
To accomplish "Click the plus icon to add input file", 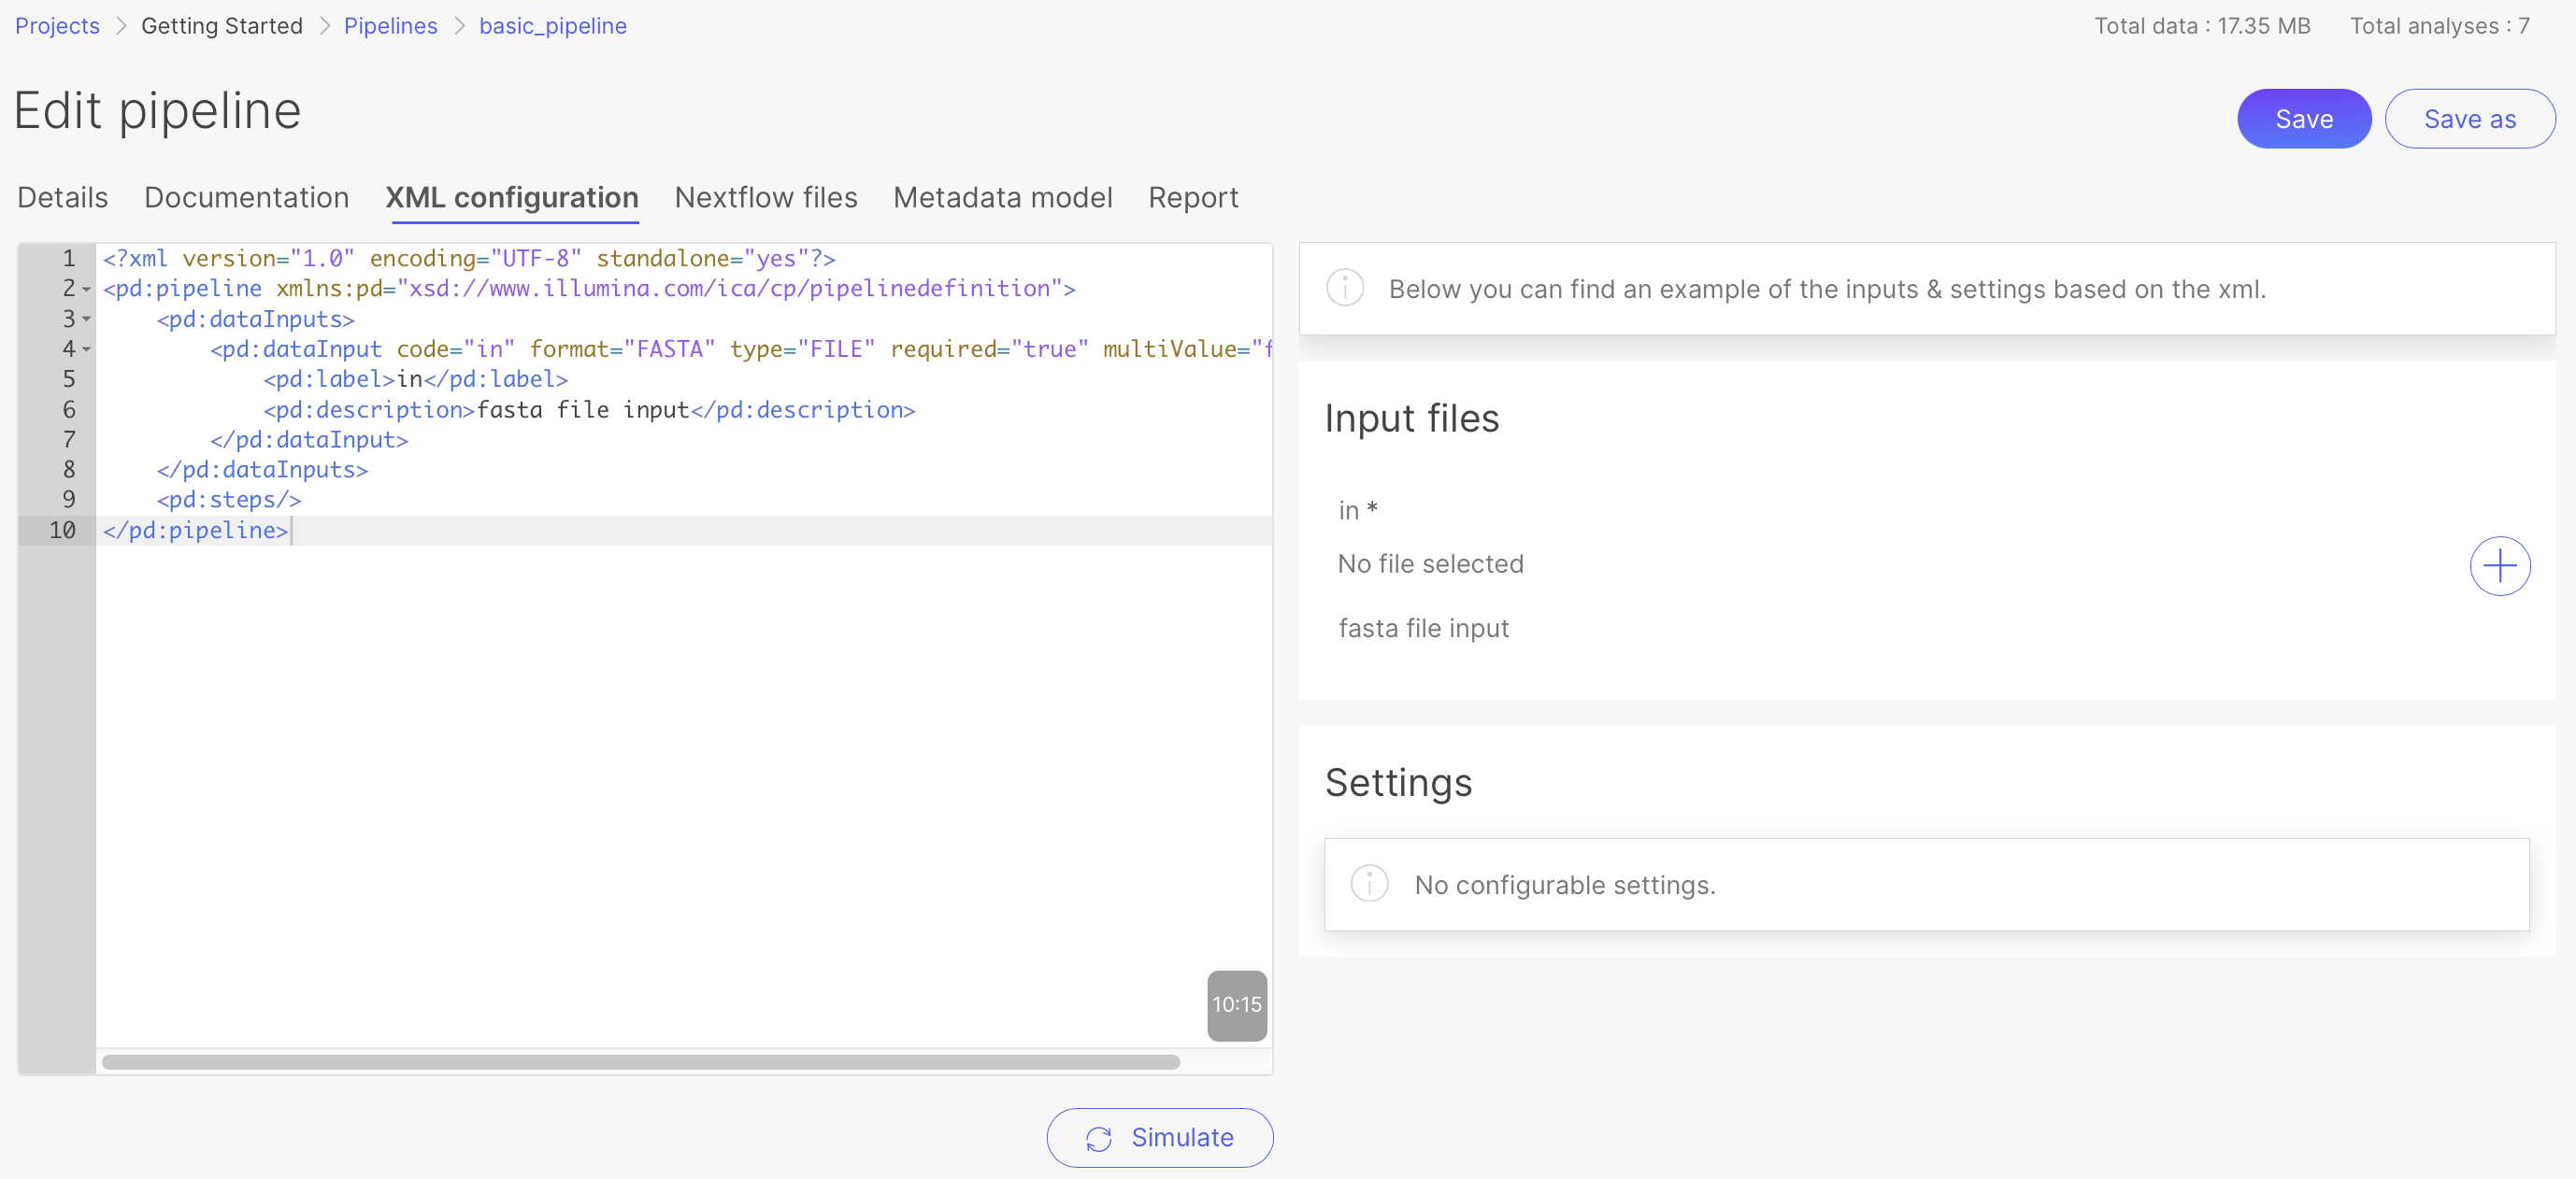I will pos(2499,566).
